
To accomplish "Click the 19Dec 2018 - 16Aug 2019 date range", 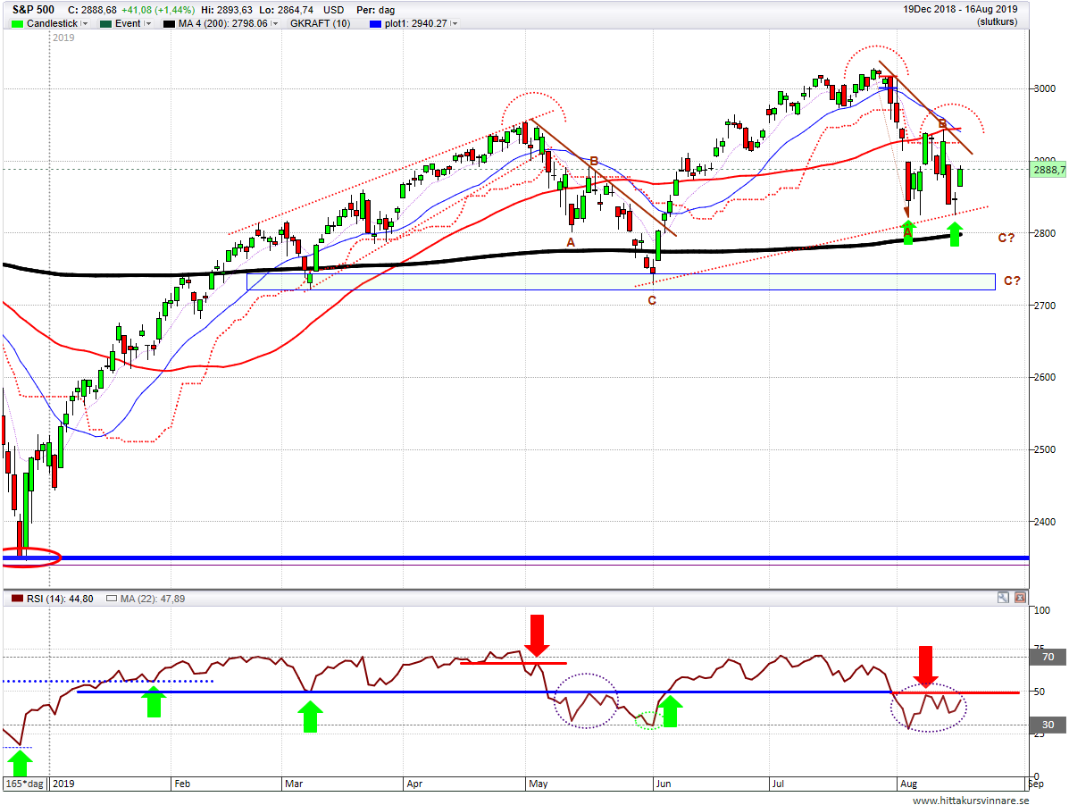I will coord(960,9).
